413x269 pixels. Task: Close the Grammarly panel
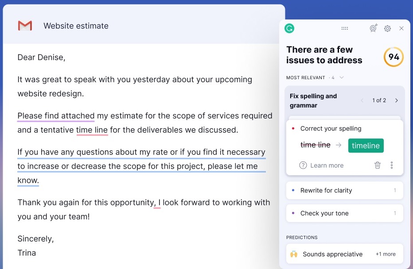(x=401, y=28)
